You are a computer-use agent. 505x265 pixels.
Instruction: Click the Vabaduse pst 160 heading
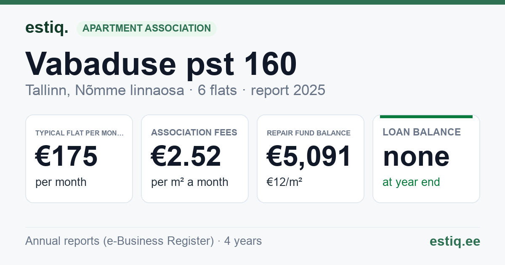pos(161,64)
